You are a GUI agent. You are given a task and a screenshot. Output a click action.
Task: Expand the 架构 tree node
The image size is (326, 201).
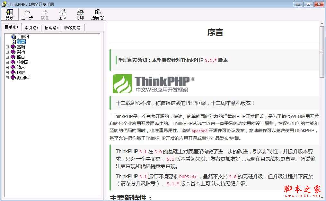point(7,52)
